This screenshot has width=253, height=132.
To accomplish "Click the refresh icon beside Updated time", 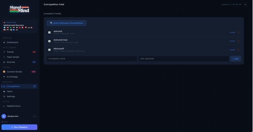I will pyautogui.click(x=245, y=4).
